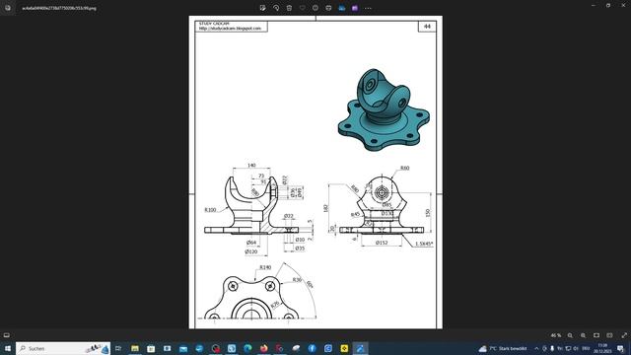This screenshot has width=631, height=355.
Task: Delete the image with the trash icon
Action: 289,8
